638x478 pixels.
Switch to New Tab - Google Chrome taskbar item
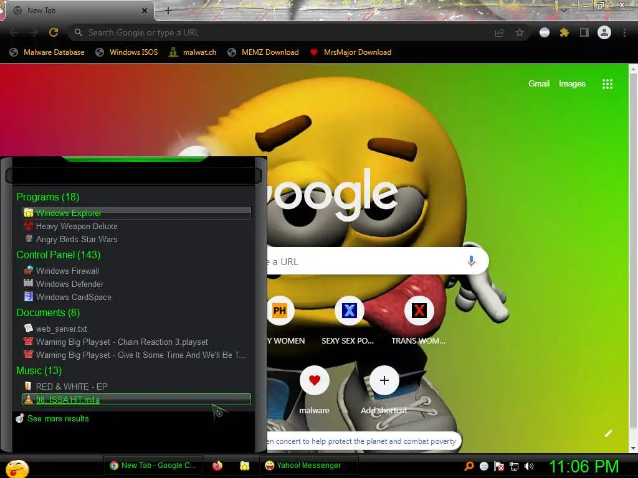(x=153, y=466)
